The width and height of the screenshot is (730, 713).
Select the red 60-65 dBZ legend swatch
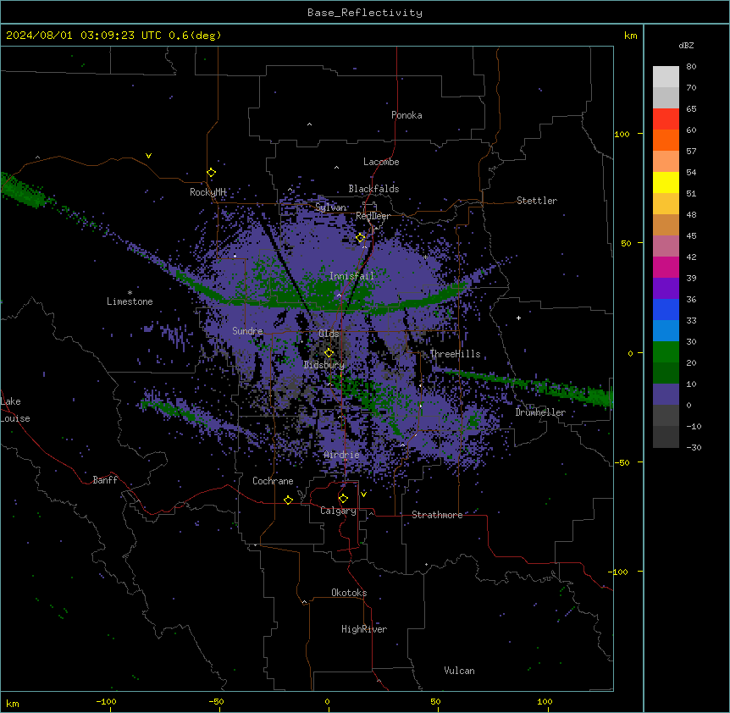pos(666,119)
